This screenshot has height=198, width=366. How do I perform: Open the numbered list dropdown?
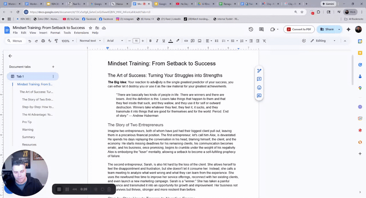click(x=243, y=41)
